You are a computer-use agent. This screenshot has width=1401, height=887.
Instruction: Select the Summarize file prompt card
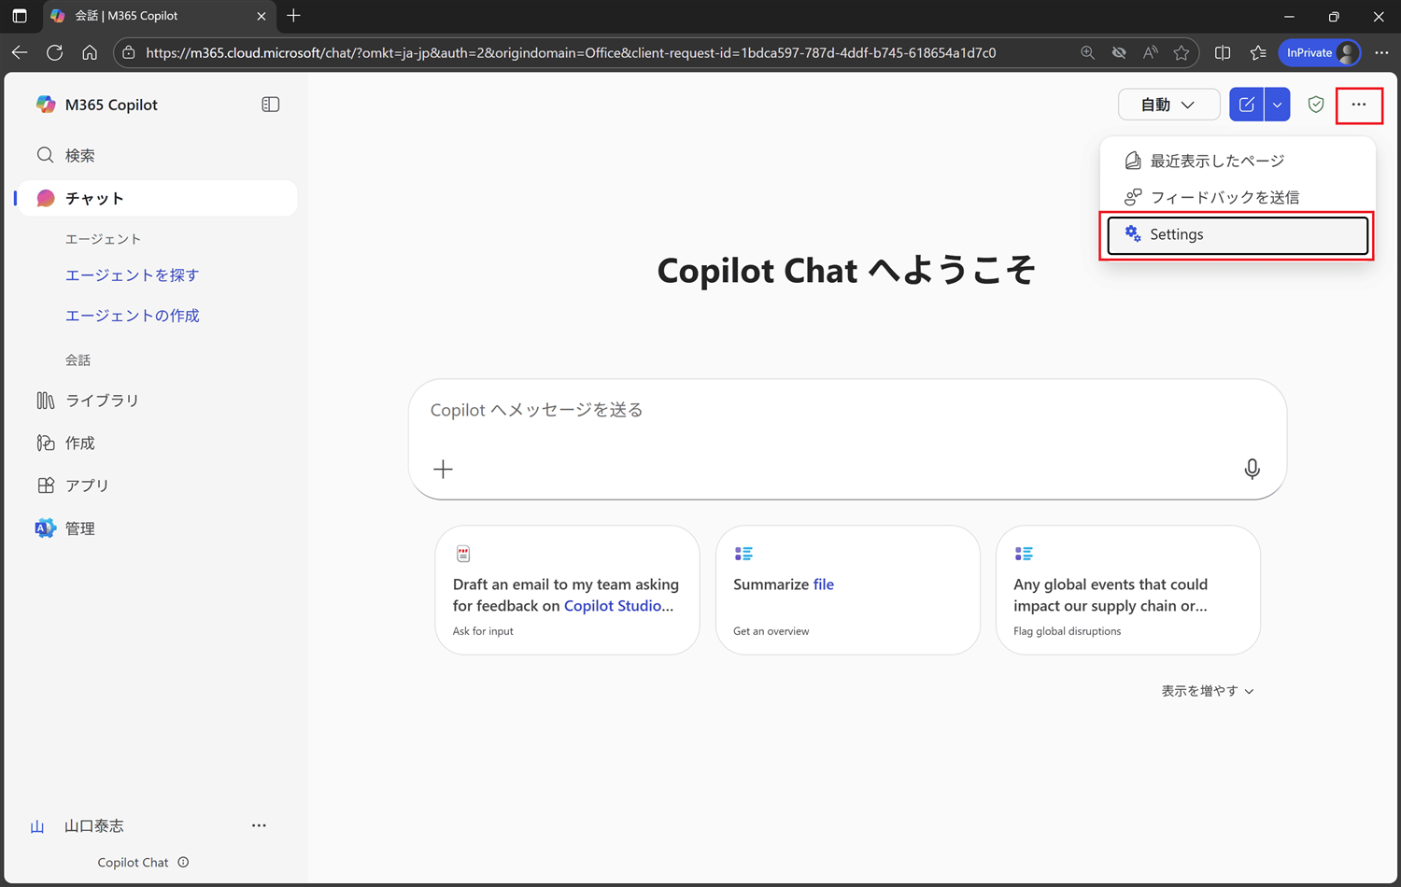coord(847,590)
